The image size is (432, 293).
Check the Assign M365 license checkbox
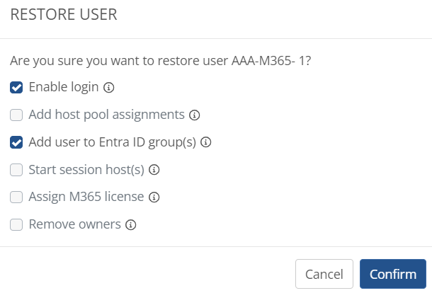(x=16, y=197)
